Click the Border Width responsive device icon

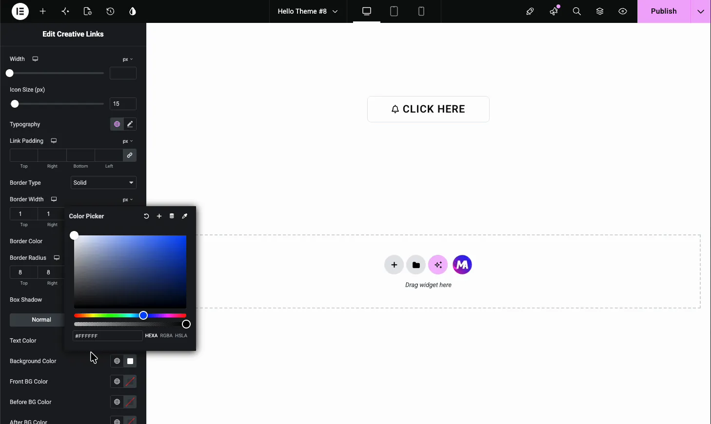pos(54,199)
